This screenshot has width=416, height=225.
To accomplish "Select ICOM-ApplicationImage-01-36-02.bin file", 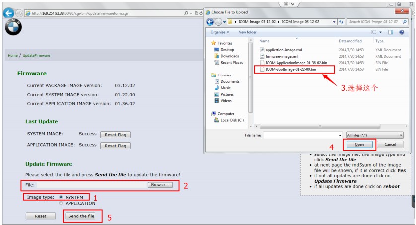I will coord(293,63).
